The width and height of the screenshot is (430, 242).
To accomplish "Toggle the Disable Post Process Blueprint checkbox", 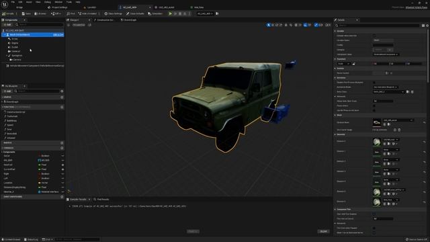I will point(374,82).
